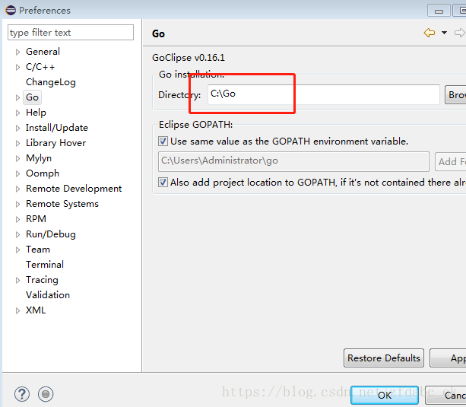Image resolution: width=466 pixels, height=407 pixels.
Task: Expand the Team tree node
Action: point(17,250)
